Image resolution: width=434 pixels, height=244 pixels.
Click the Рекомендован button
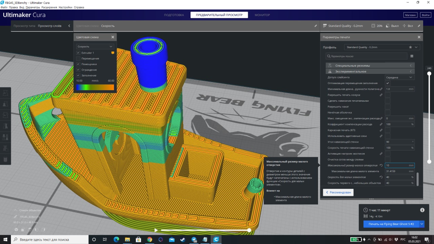[x=338, y=192]
